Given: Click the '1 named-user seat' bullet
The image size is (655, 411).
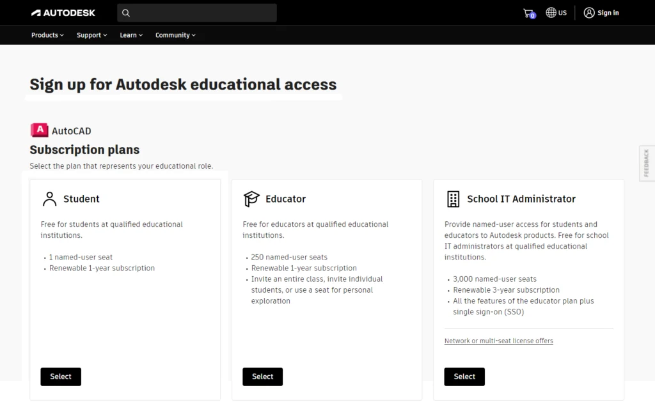Looking at the screenshot, I should click(x=81, y=257).
